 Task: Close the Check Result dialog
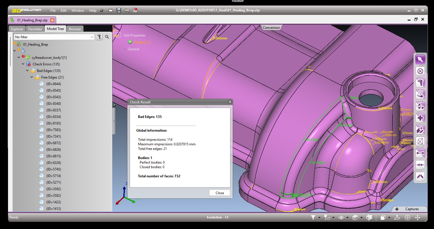[x=219, y=193]
